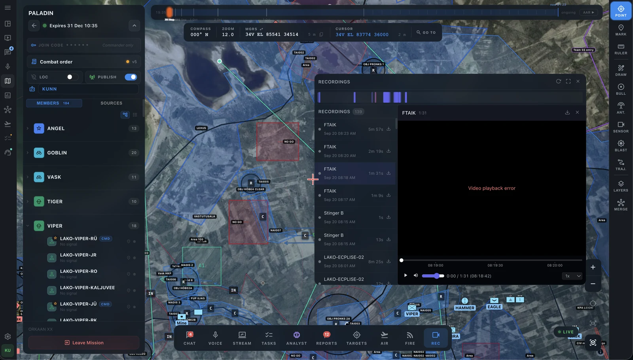Open the RULER measuring tool
Viewport: 633px width, 360px height.
[621, 49]
